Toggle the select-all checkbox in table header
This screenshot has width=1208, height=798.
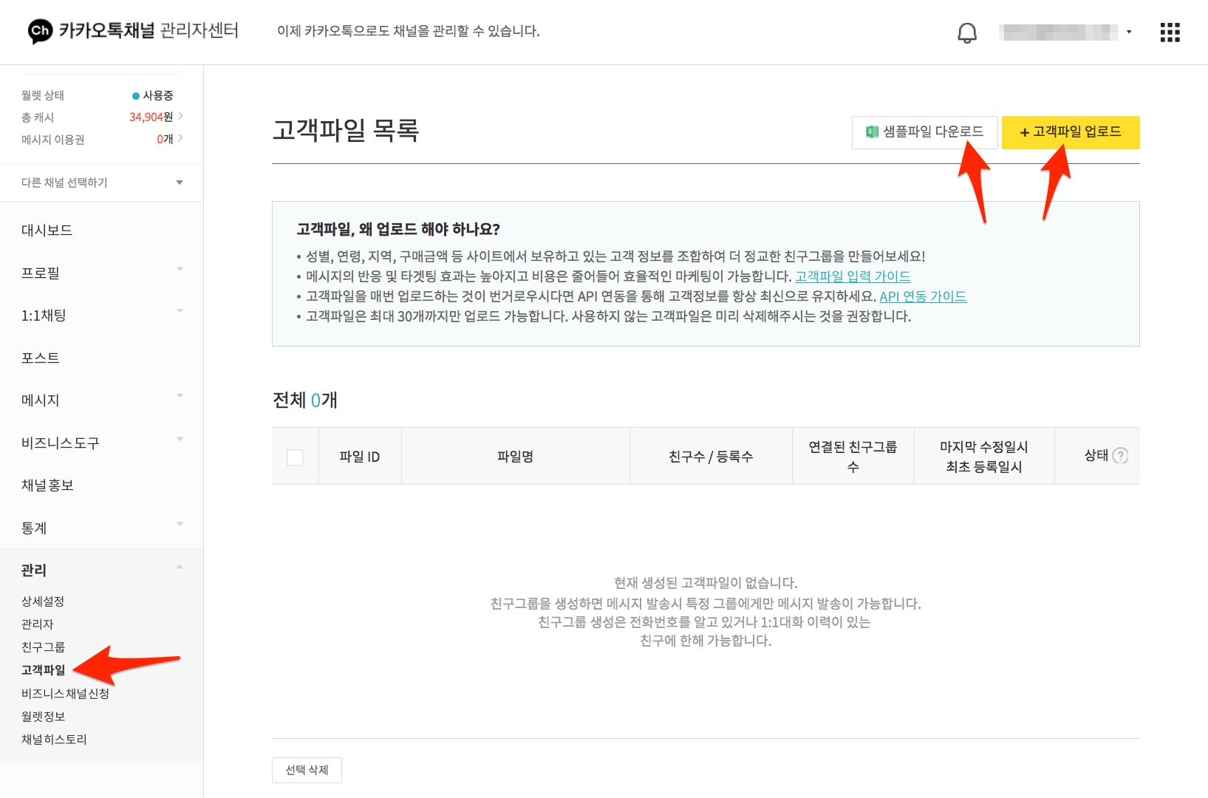pyautogui.click(x=295, y=457)
